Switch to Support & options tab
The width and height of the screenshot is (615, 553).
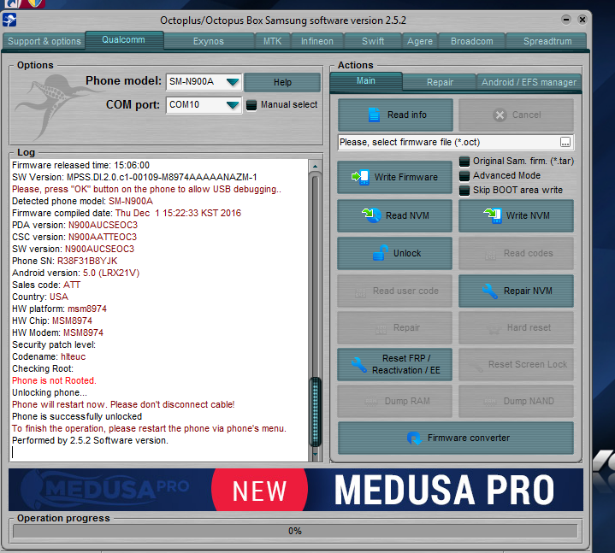pyautogui.click(x=44, y=41)
